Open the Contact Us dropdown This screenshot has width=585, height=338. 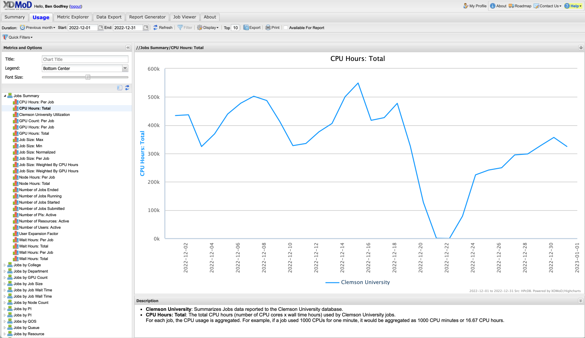548,6
